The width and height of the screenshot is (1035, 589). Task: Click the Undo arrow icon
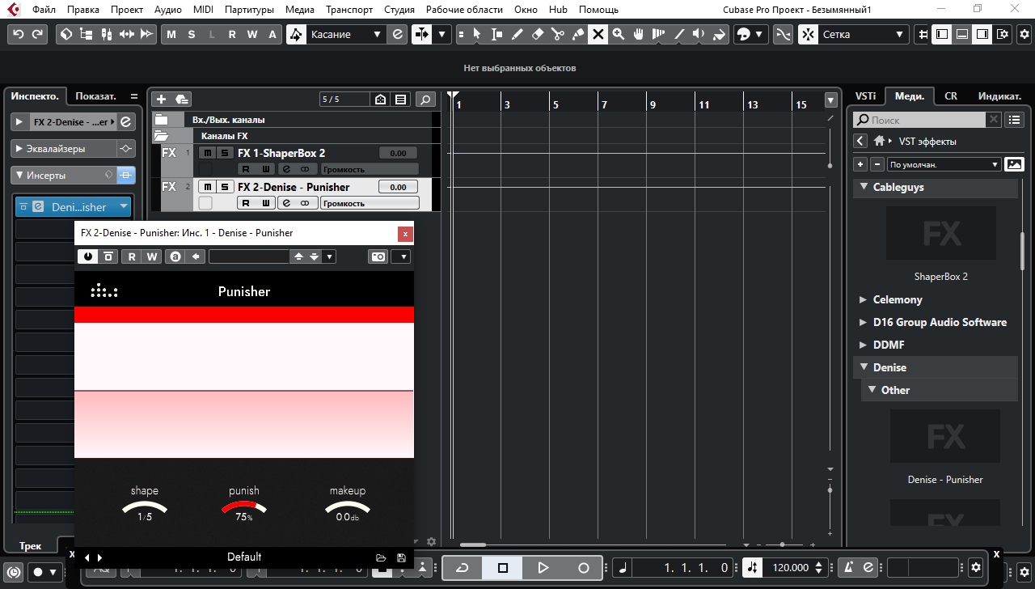click(19, 34)
